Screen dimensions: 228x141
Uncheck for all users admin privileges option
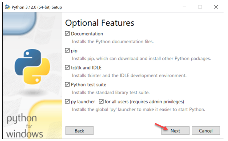[101, 101]
